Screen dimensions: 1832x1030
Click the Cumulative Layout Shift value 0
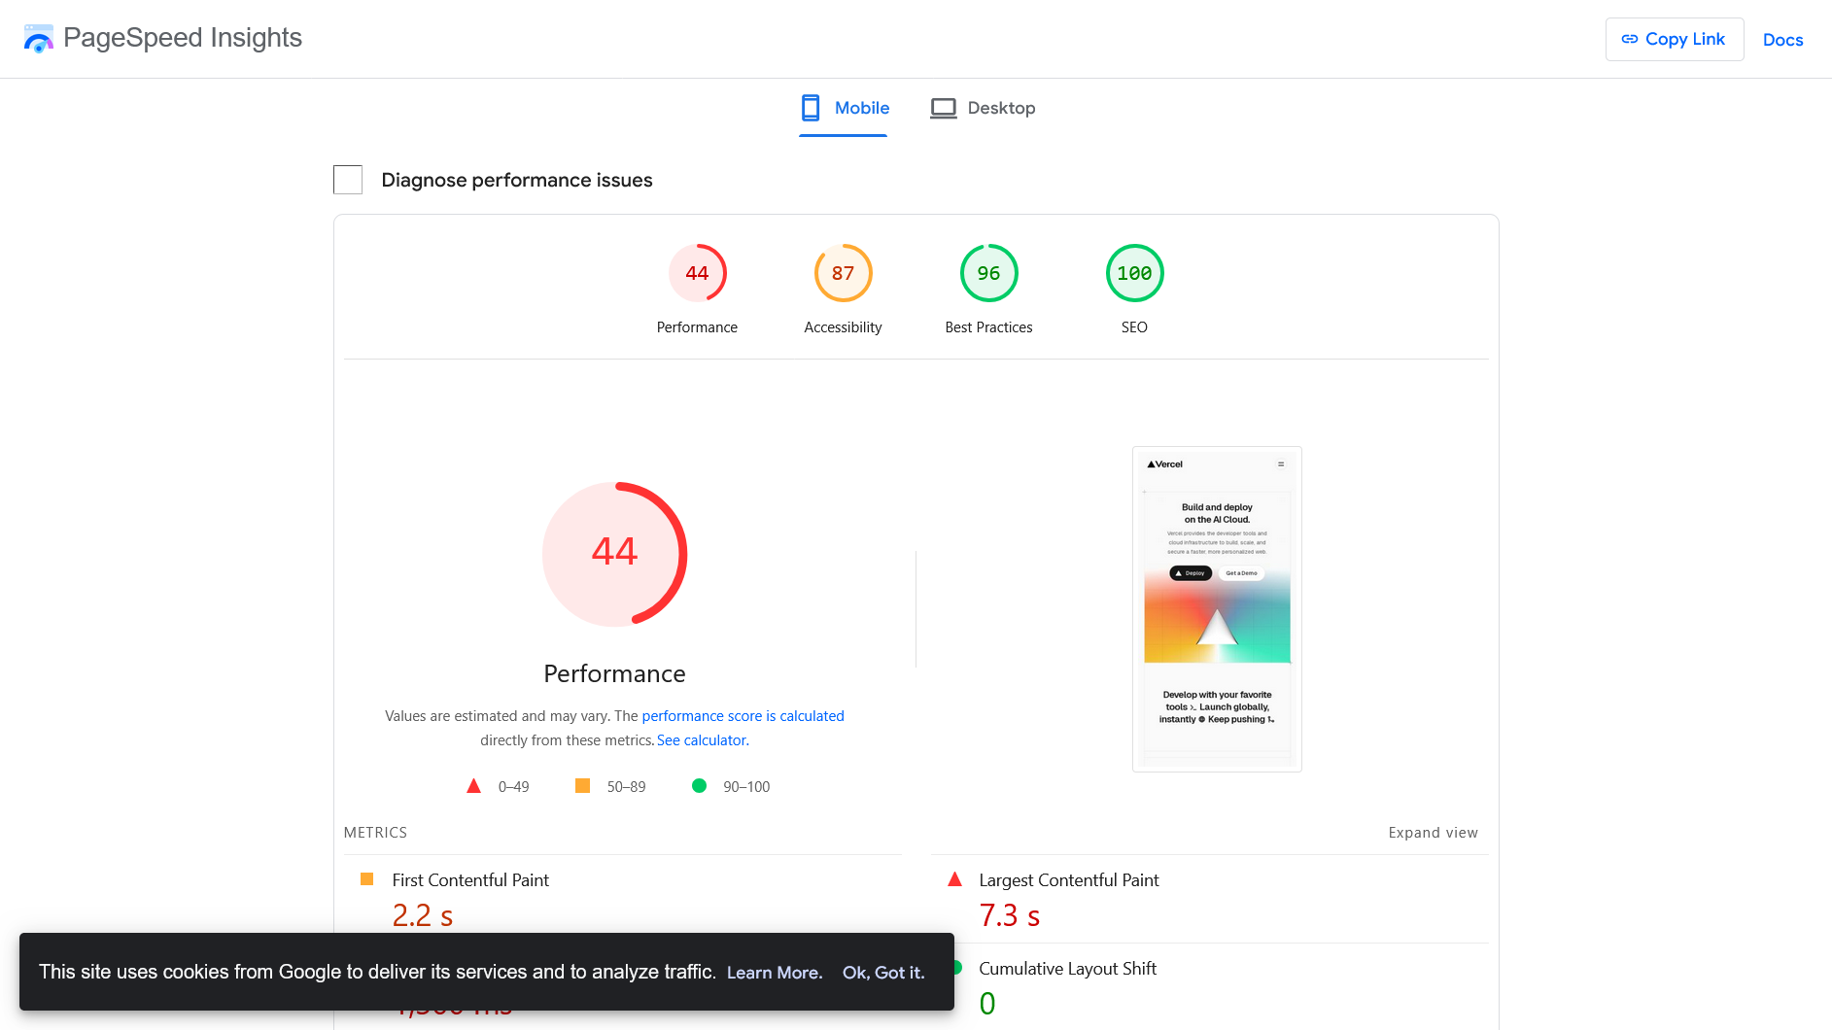(987, 1004)
